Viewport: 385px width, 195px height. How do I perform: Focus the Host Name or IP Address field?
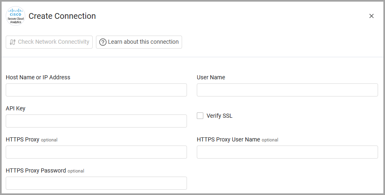click(96, 90)
